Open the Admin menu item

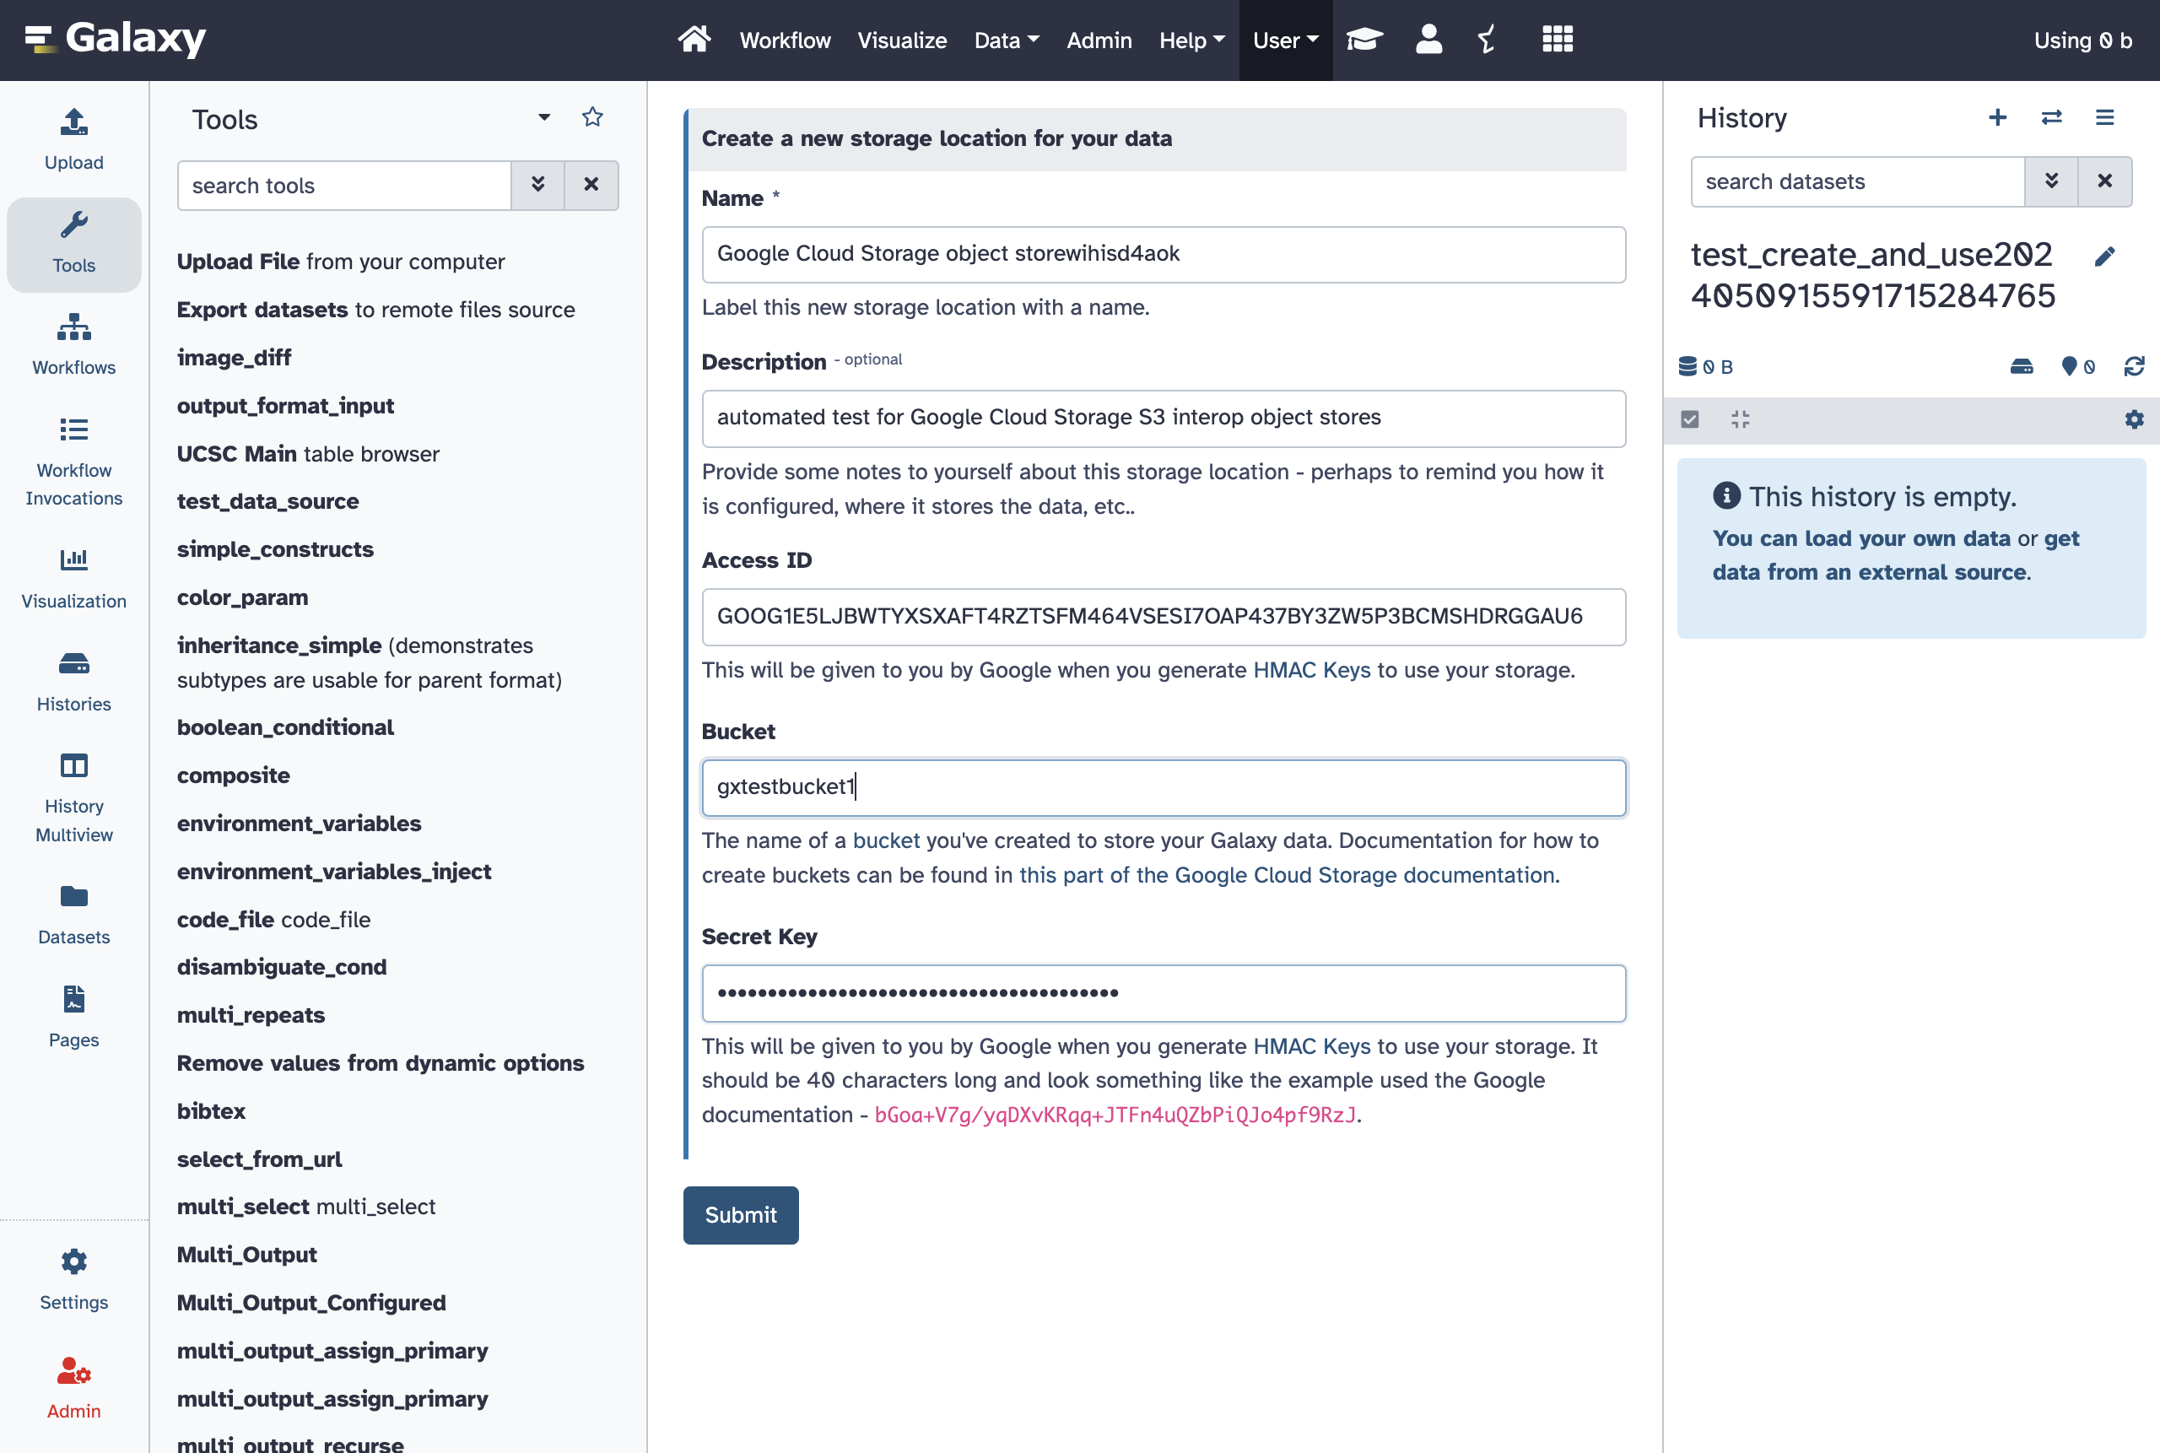(1099, 40)
